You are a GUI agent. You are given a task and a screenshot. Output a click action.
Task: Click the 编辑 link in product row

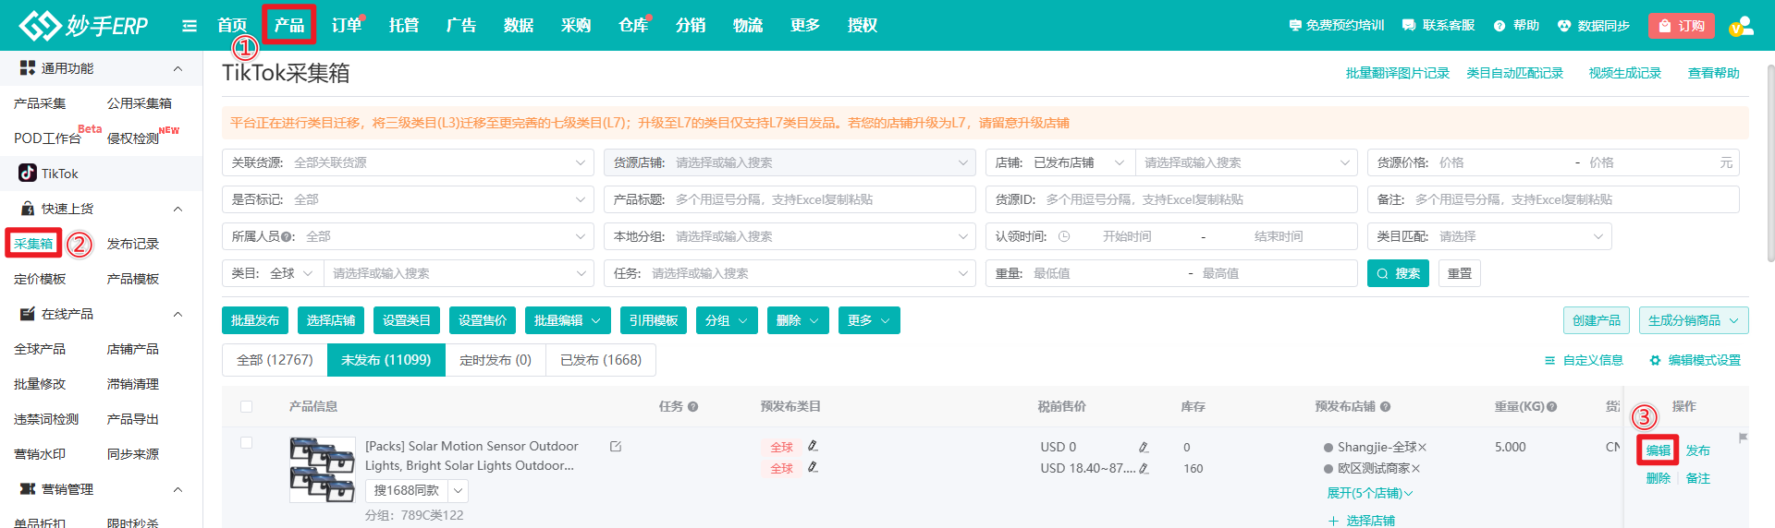pos(1658,450)
